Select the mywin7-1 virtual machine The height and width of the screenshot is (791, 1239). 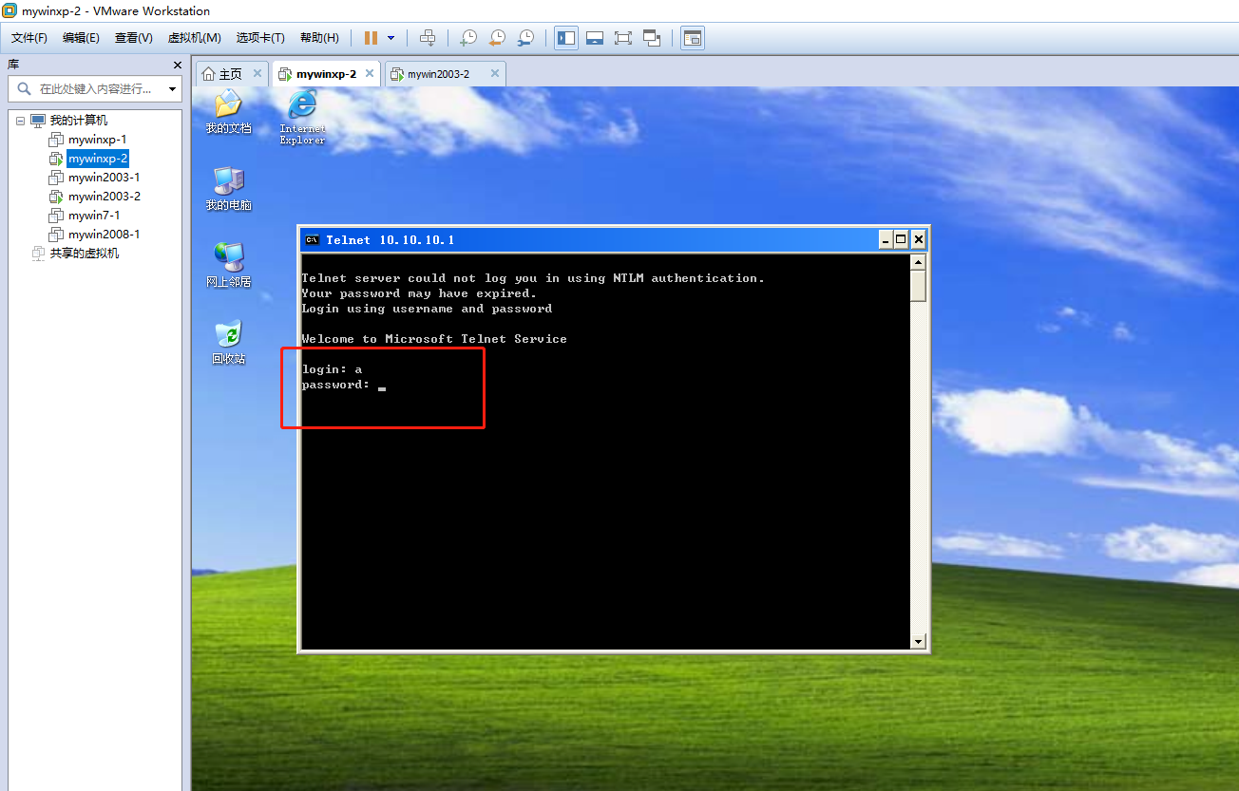[95, 215]
